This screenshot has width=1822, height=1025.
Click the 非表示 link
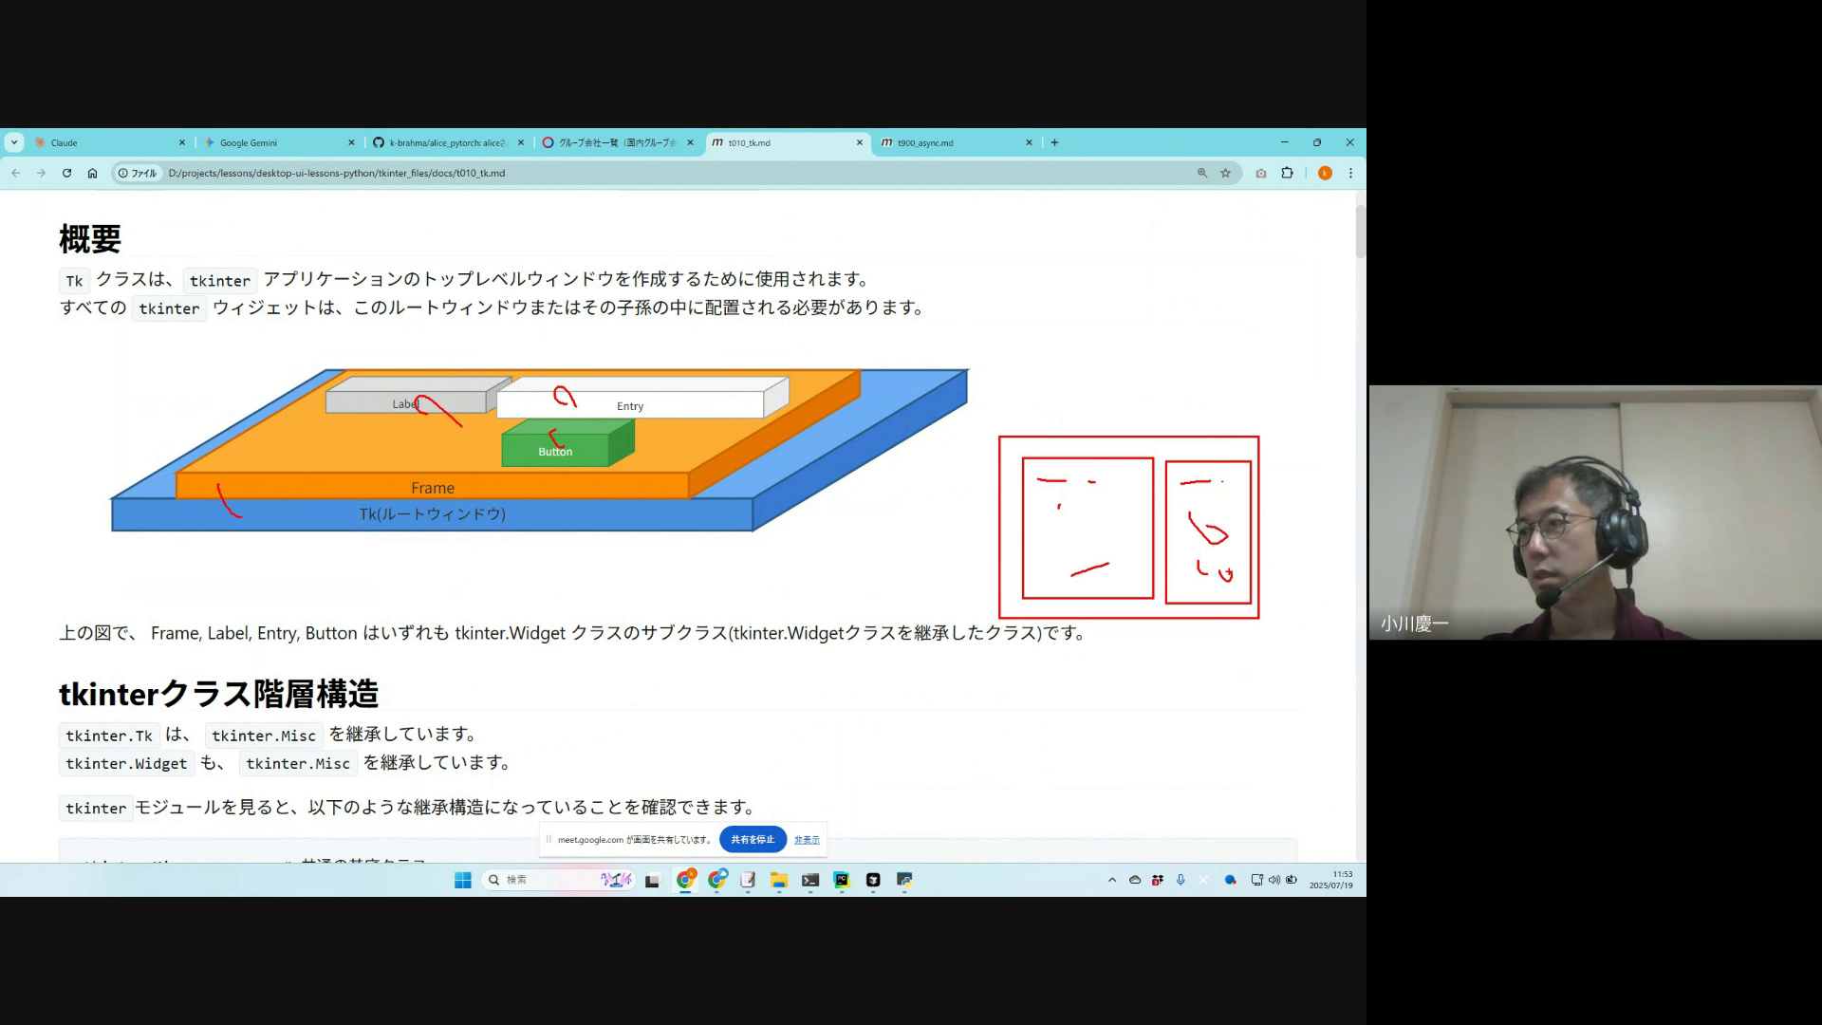point(807,839)
